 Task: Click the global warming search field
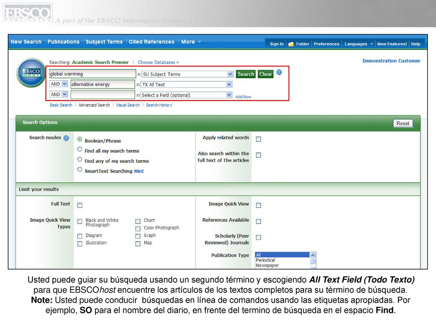(92, 74)
